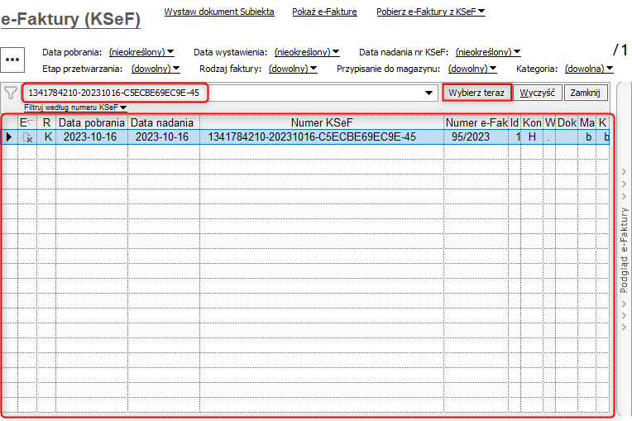Click the H cell in Kon column
632x421 pixels.
pos(532,137)
